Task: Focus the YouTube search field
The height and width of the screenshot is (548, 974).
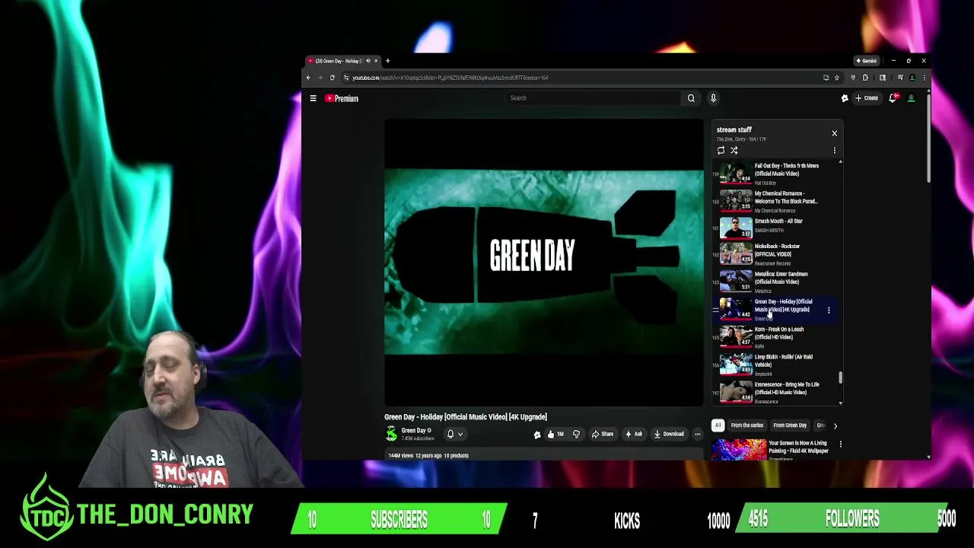Action: click(x=594, y=98)
